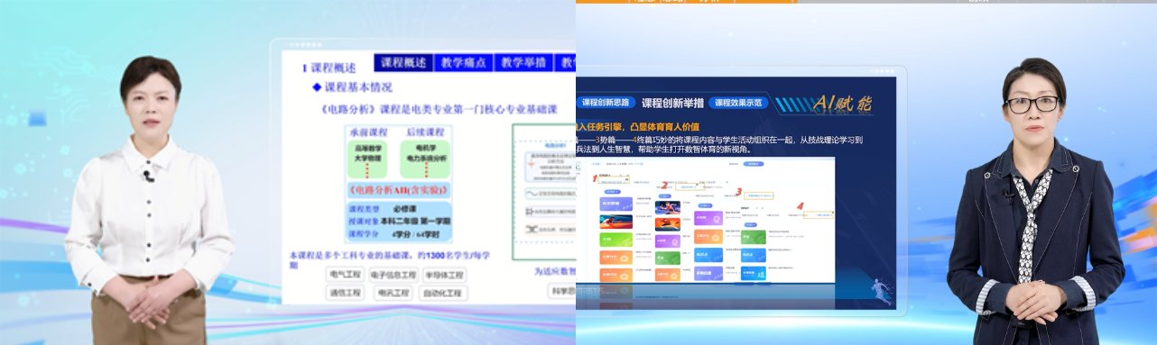Open the 课程效果示范 pill tab
This screenshot has width=1157, height=345.
point(737,103)
